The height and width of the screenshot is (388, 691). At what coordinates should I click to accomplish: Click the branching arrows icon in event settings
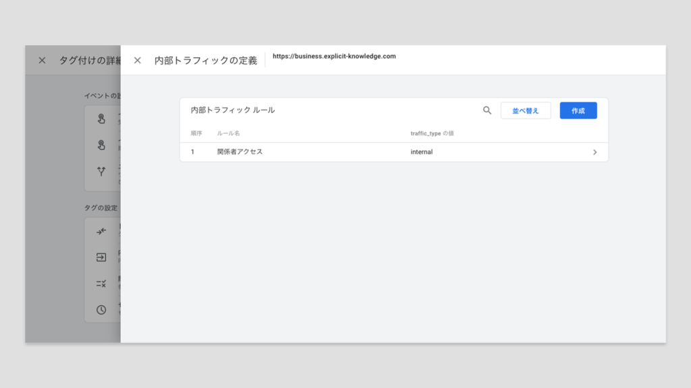coord(101,171)
